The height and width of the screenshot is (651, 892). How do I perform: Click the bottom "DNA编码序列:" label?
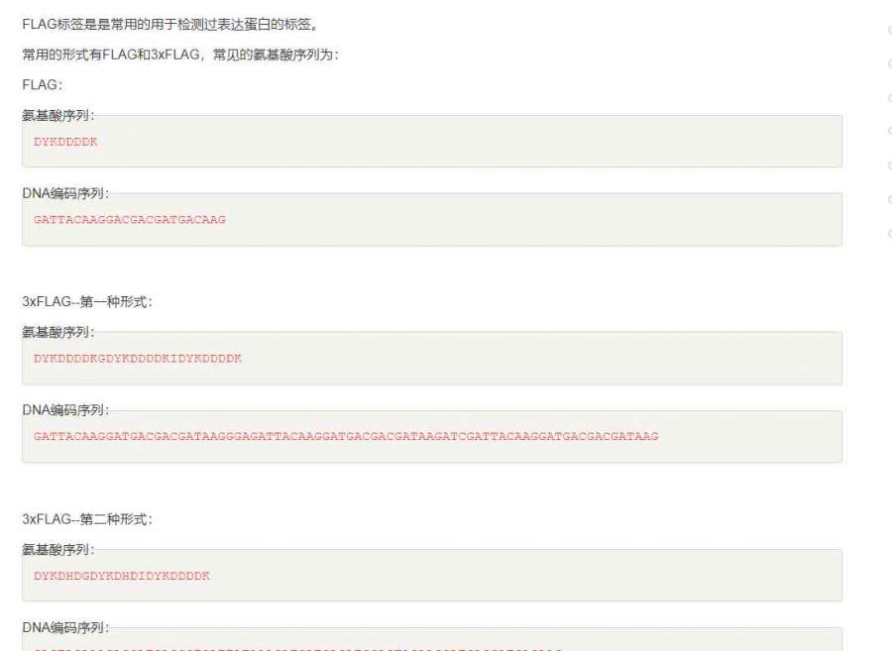[x=65, y=627]
